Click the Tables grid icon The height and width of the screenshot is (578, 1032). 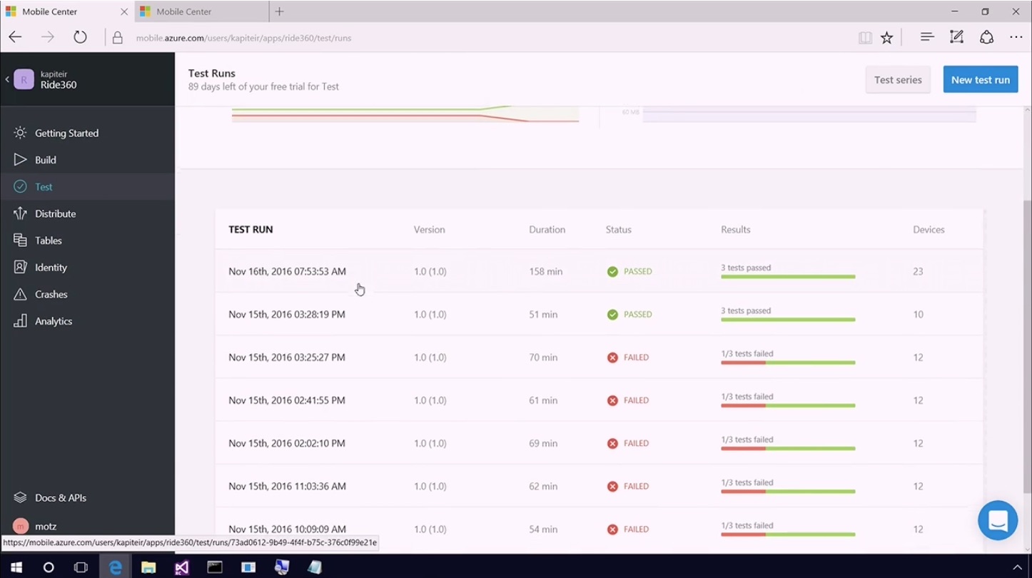click(x=20, y=240)
